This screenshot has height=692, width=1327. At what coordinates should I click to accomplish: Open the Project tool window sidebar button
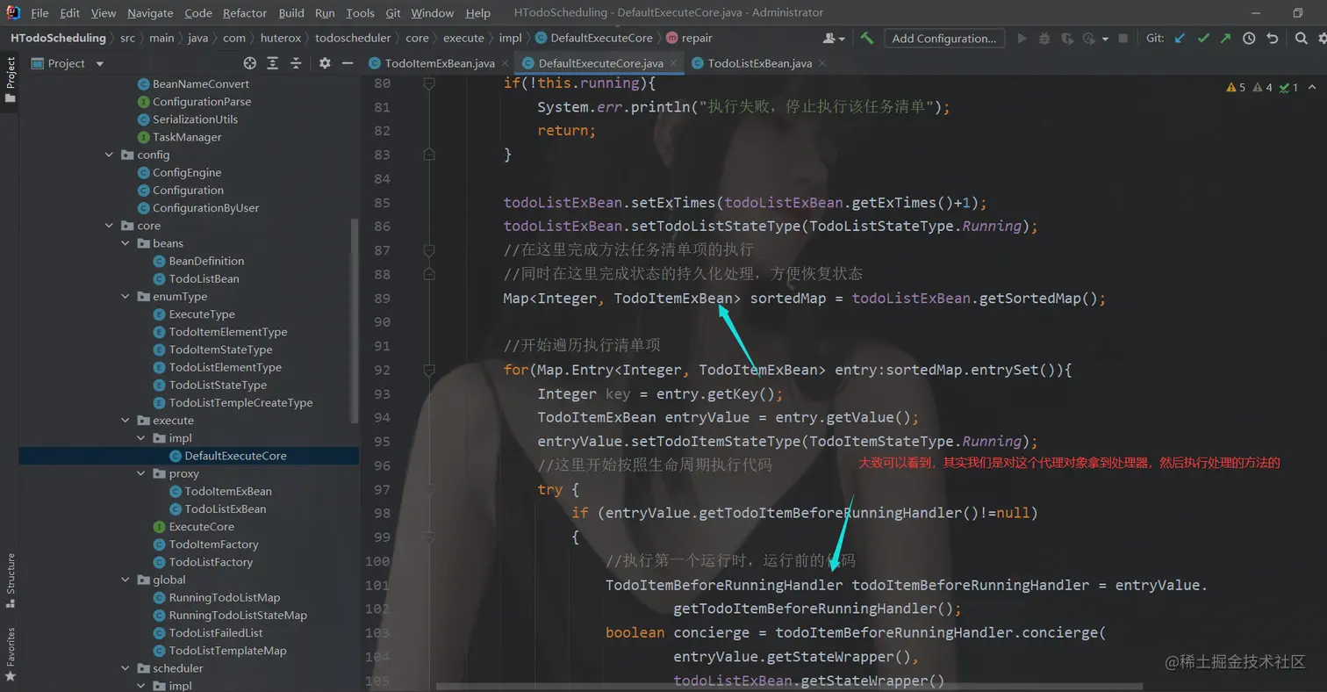click(11, 80)
